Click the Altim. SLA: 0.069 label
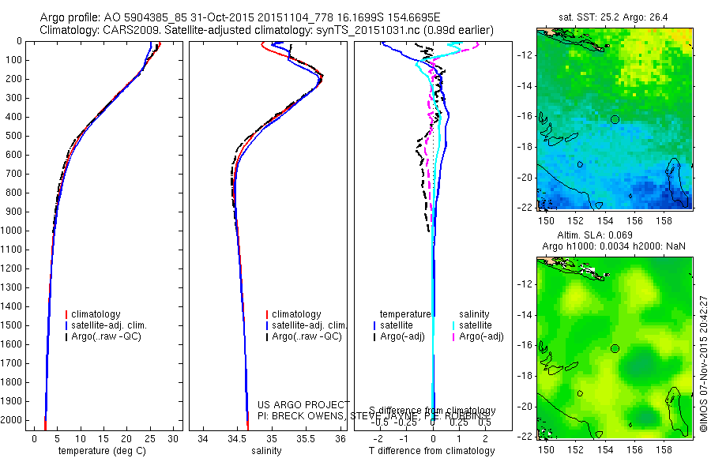This screenshot has width=711, height=458. [594, 235]
